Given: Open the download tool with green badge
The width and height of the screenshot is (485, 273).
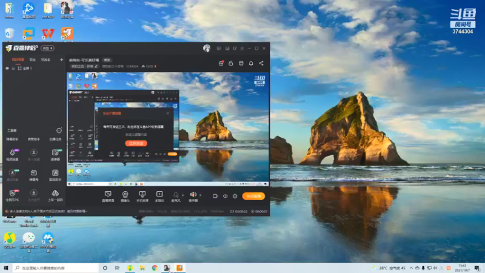Looking at the screenshot, I should pyautogui.click(x=12, y=175).
